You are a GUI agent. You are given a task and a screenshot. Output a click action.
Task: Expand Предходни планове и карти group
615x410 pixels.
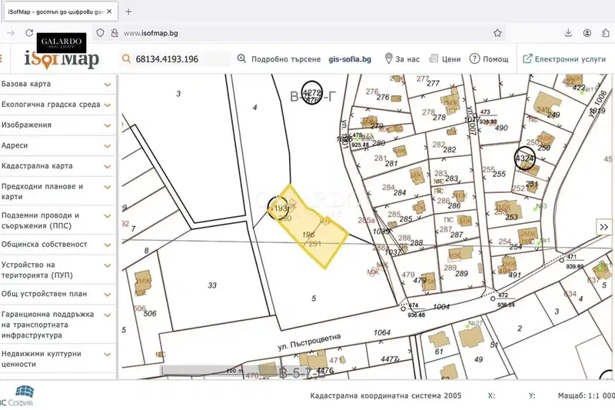(x=57, y=192)
